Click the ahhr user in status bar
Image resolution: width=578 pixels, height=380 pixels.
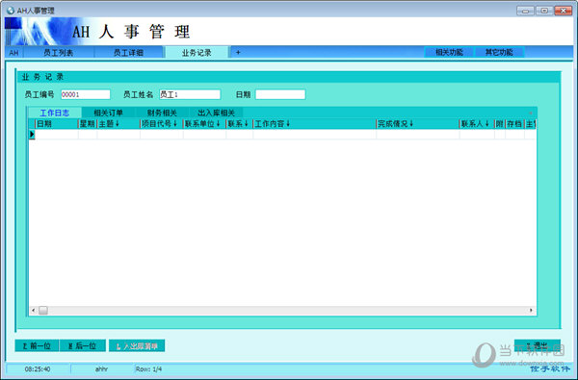click(101, 369)
